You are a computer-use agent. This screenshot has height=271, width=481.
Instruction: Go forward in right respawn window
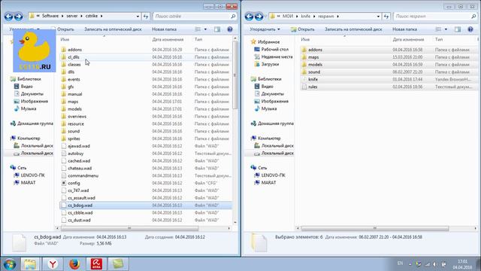pyautogui.click(x=259, y=17)
